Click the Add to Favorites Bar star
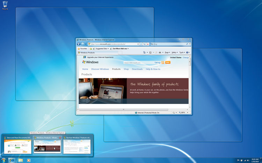 [x=91, y=49]
